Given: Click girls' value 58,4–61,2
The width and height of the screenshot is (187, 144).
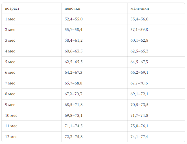Looking at the screenshot, I should point(73,41).
